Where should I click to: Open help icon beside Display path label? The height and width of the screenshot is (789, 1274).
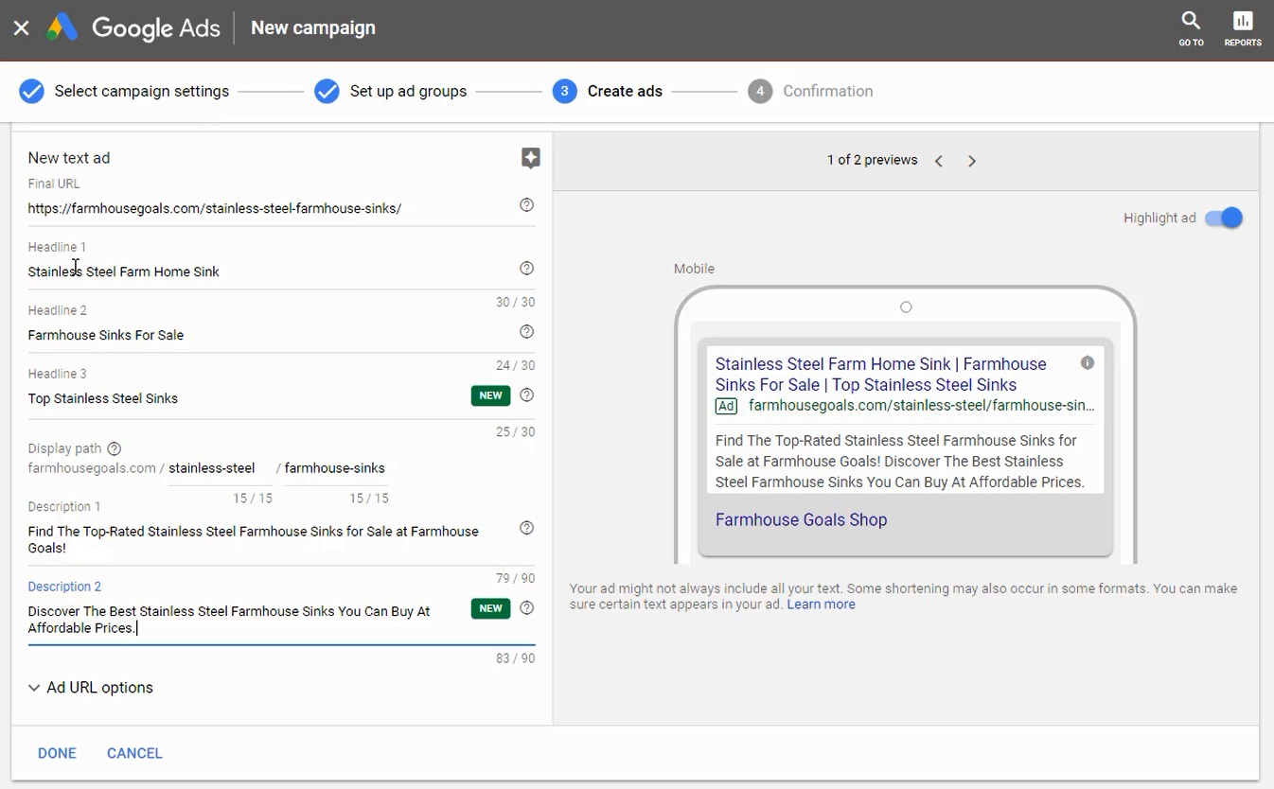[115, 448]
